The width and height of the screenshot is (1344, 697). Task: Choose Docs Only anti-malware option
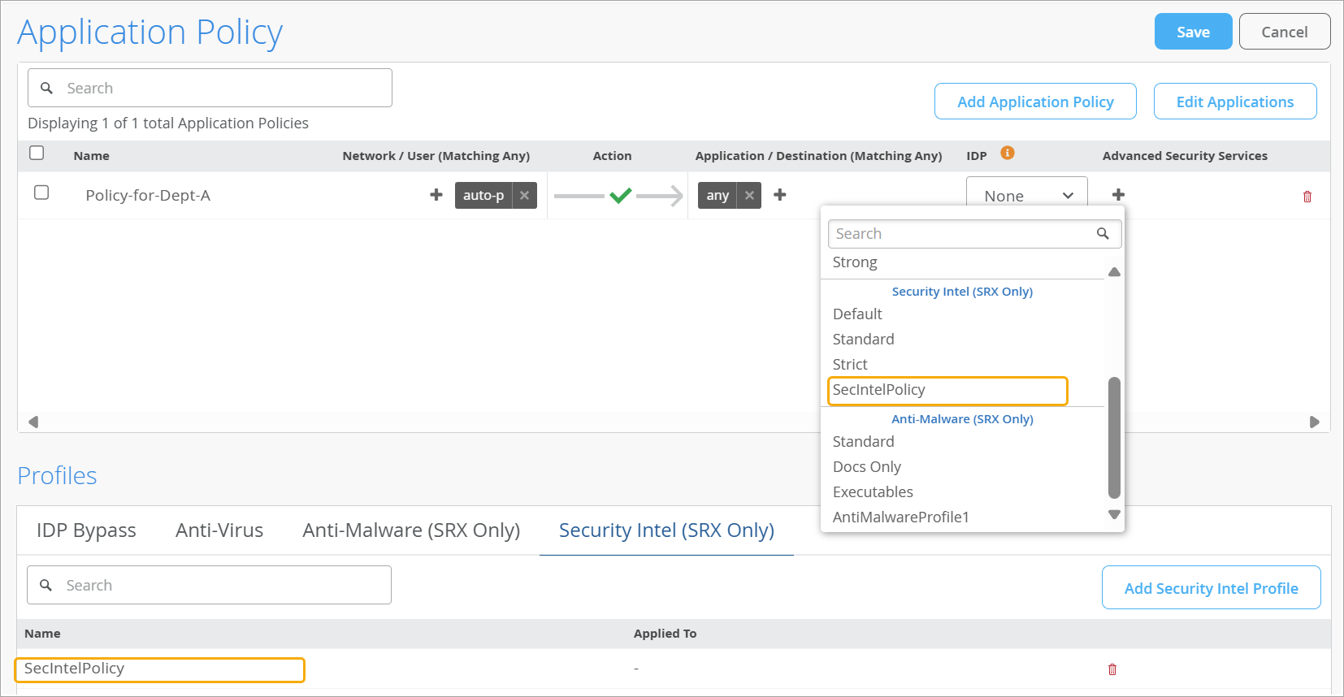(867, 467)
